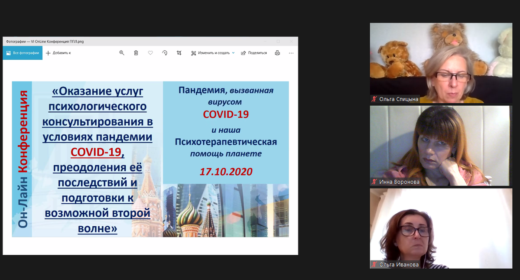Screen dimensions: 520x280
Task: Click muted microphone icon for Ольга Спицына
Action: pyautogui.click(x=374, y=99)
